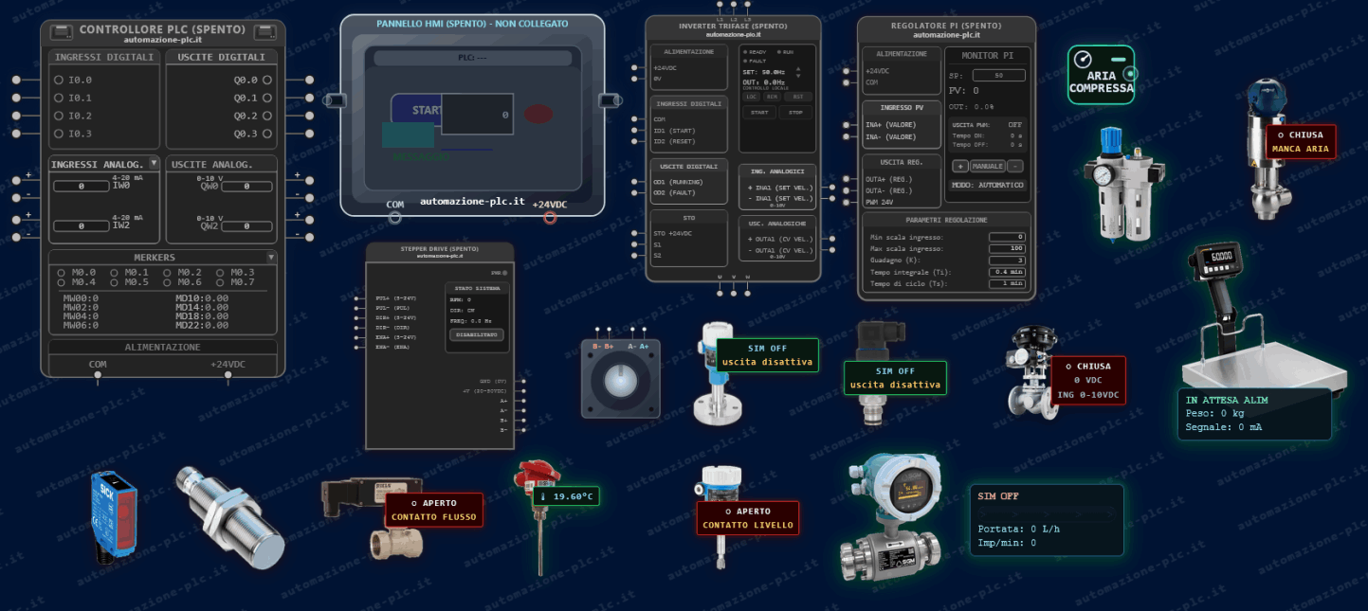Toggle digital output Q0.2 indicator

pyautogui.click(x=267, y=116)
